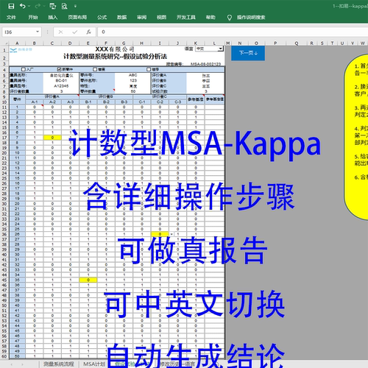
Task: Open the 文件 menu
Action: coord(11,17)
